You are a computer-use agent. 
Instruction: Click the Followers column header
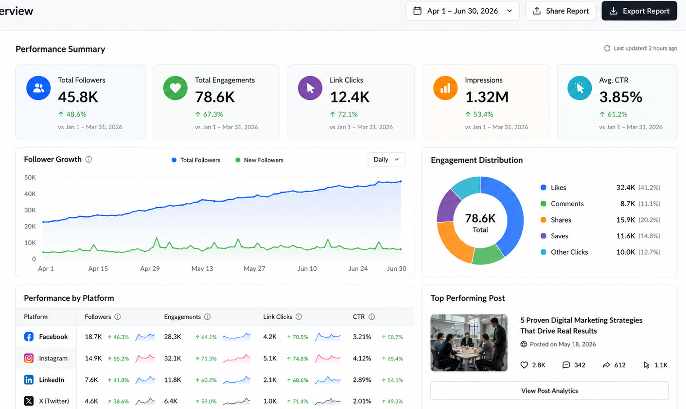click(98, 317)
